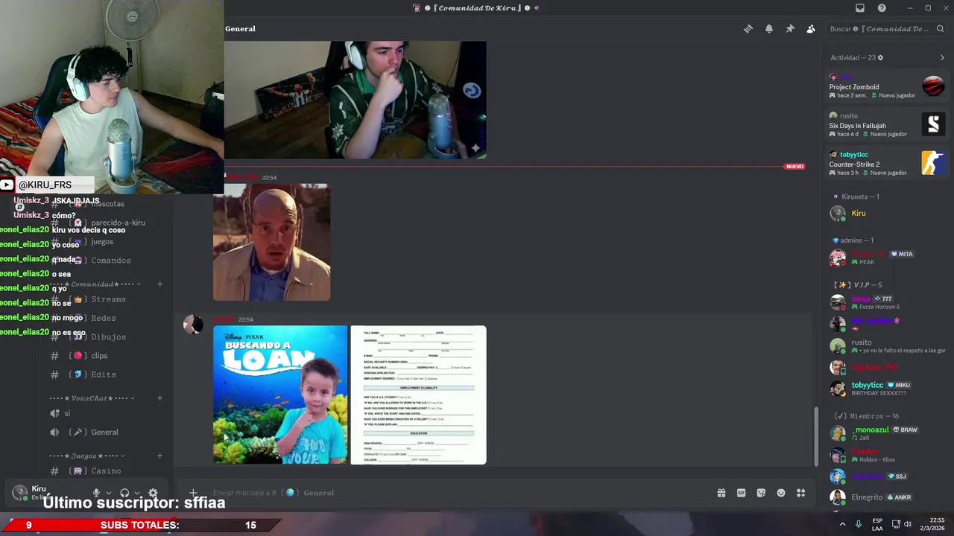954x536 pixels.
Task: Open the Project Zomboid activity card
Action: click(887, 86)
